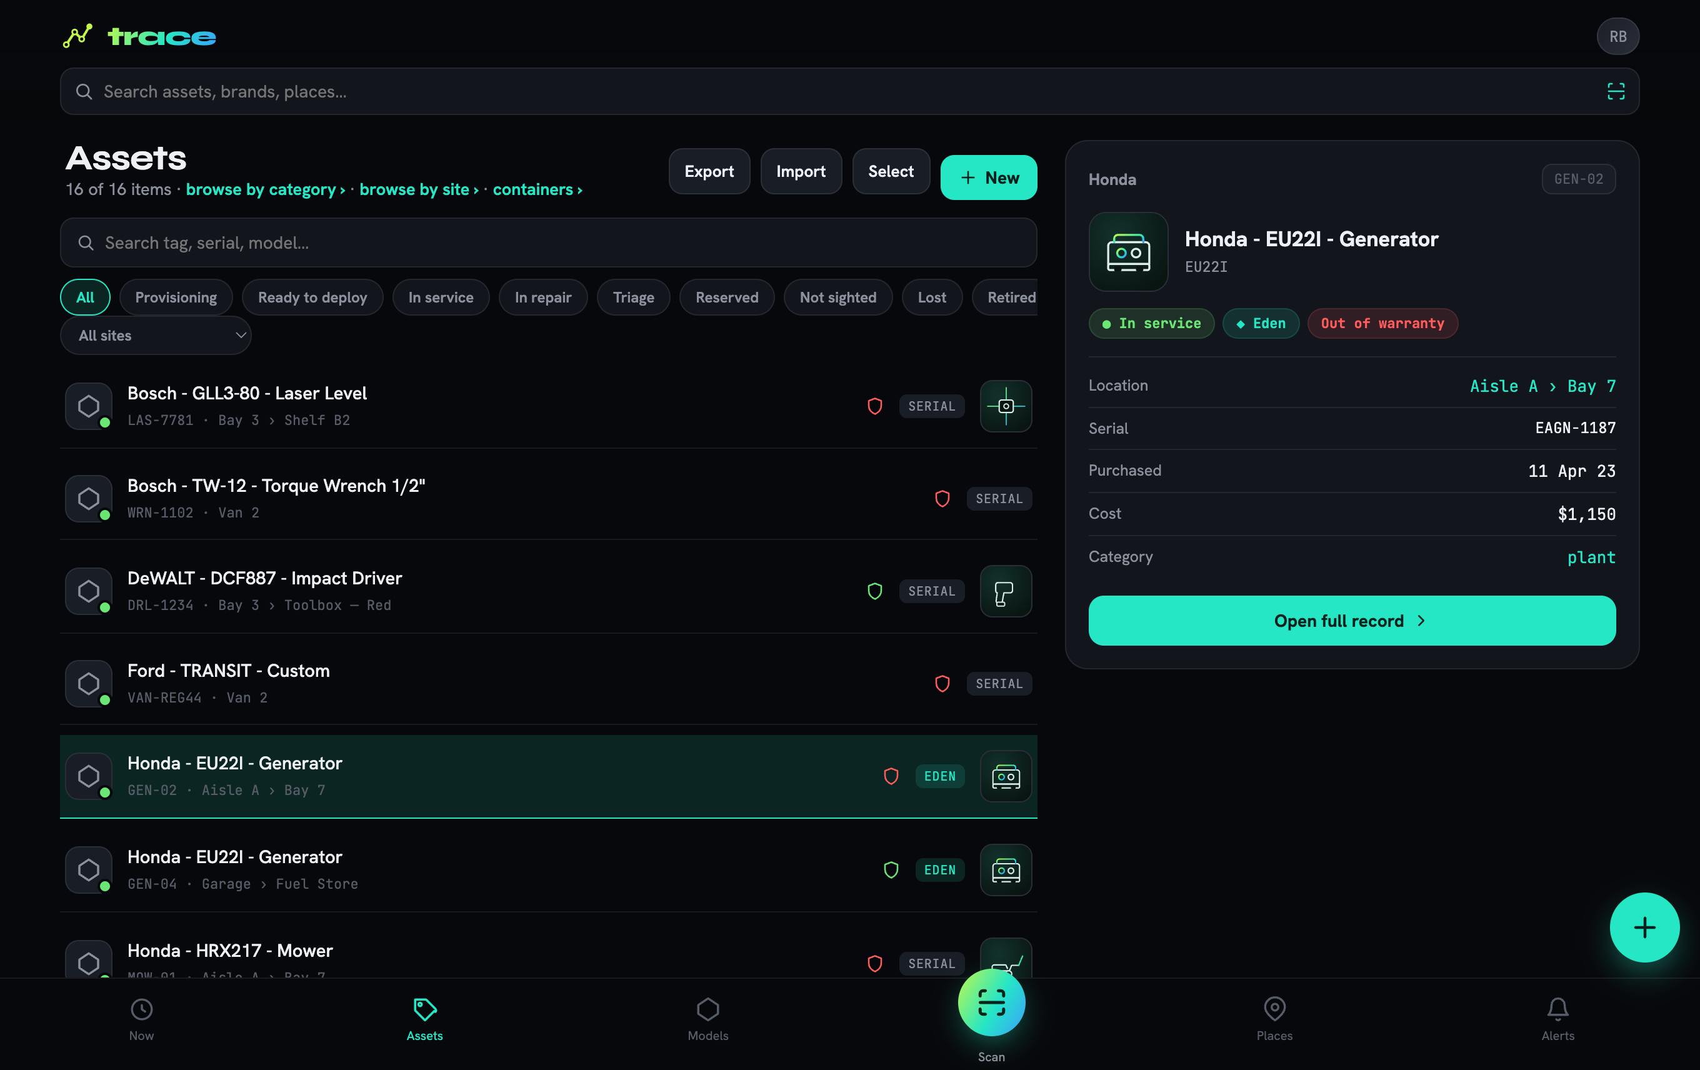Screen dimensions: 1700x1070
Task: Click the Search tag, serial, model field
Action: [548, 242]
